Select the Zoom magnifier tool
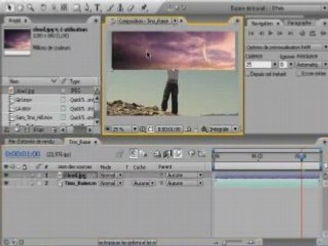The image size is (328, 246). [30, 8]
